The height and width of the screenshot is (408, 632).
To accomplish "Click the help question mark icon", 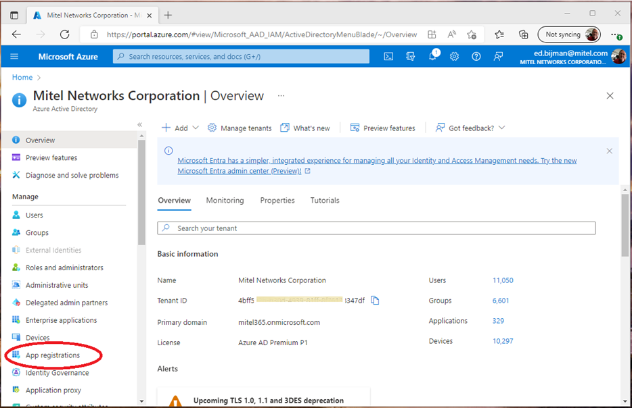I will pos(476,57).
